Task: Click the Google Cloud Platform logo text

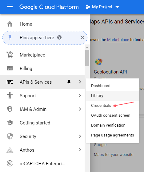Action: 49,7
